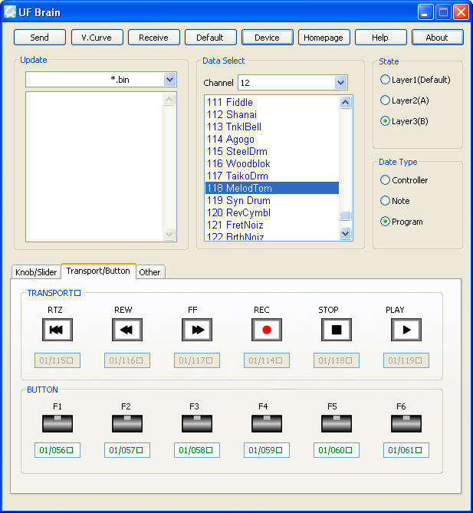Viewport: 473px width, 513px height.
Task: Click the program list scroll down arrow
Action: click(346, 233)
